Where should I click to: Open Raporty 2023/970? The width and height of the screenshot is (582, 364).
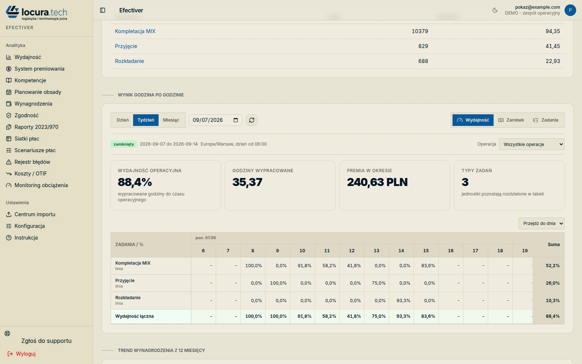[36, 127]
